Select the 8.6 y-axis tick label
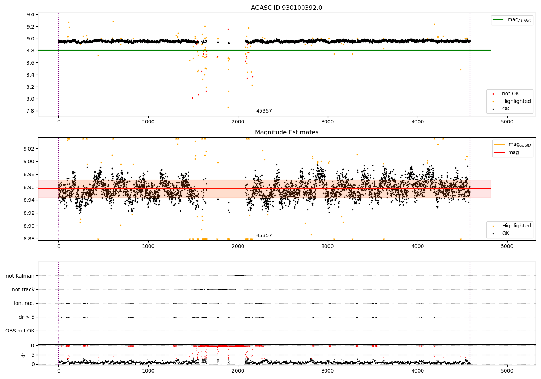The image size is (541, 379). (31, 63)
